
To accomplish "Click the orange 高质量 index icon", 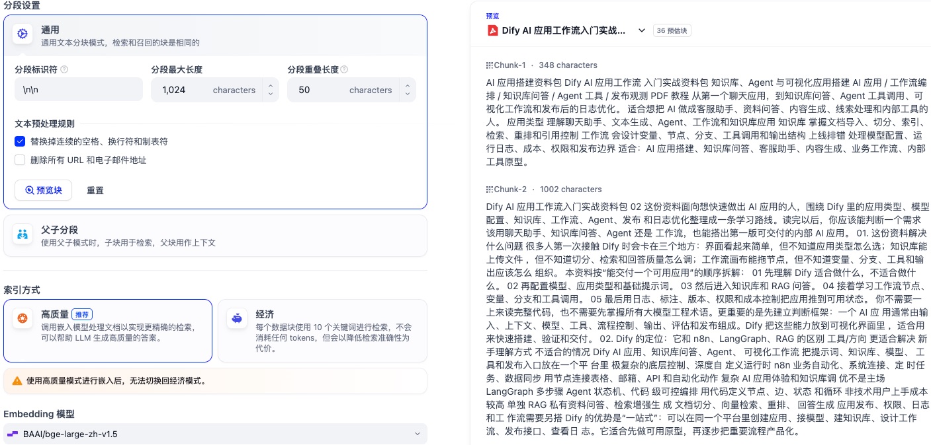I will point(22,319).
